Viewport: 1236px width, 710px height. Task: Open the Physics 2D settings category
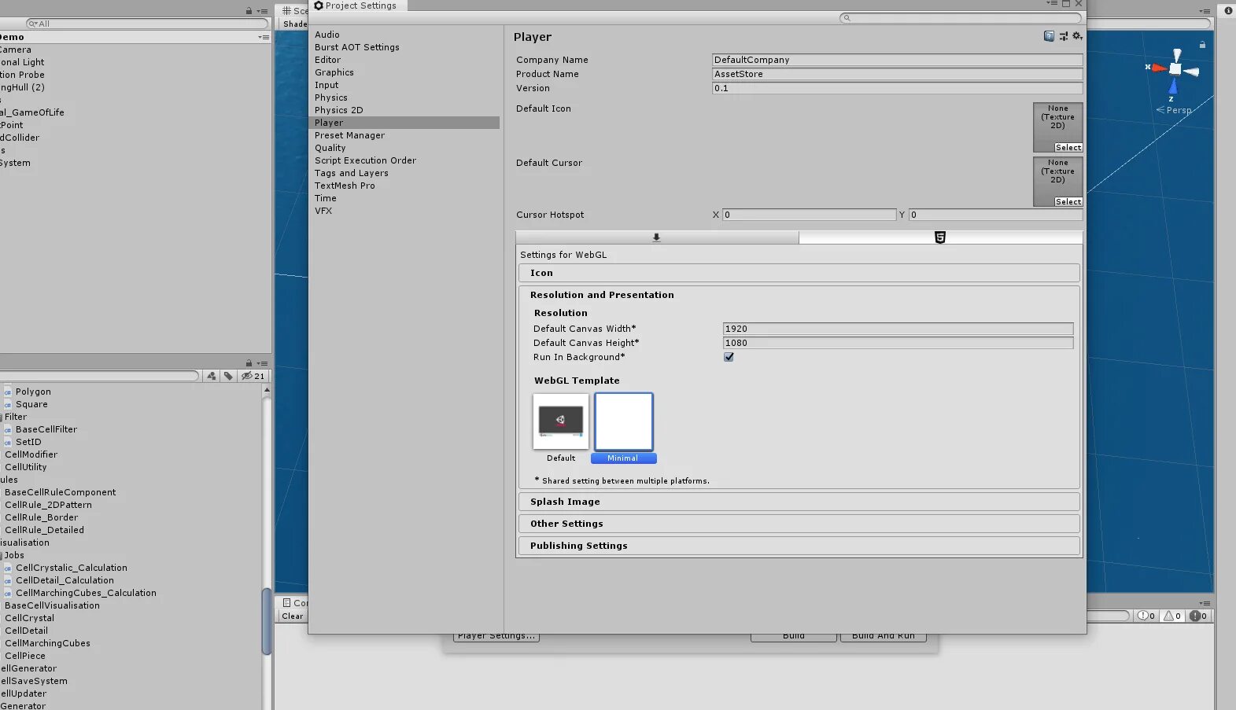click(339, 110)
